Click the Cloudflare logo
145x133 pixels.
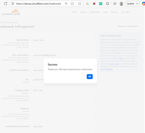coord(11,12)
